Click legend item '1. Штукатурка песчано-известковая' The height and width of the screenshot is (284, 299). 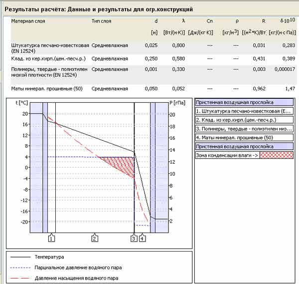[x=244, y=111]
